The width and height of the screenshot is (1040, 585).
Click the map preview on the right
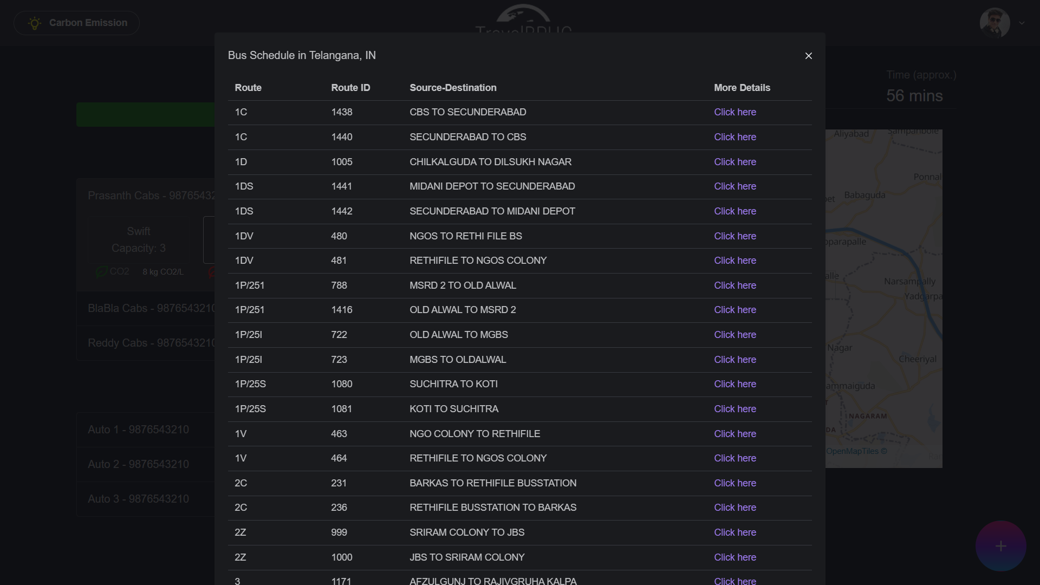click(884, 298)
